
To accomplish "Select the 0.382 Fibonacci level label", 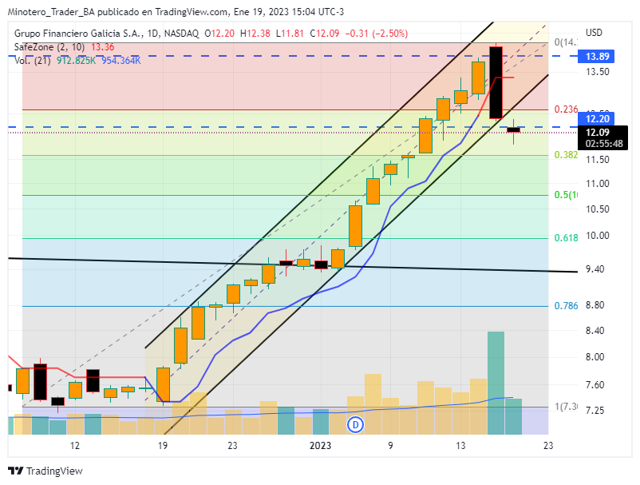I will coord(566,155).
